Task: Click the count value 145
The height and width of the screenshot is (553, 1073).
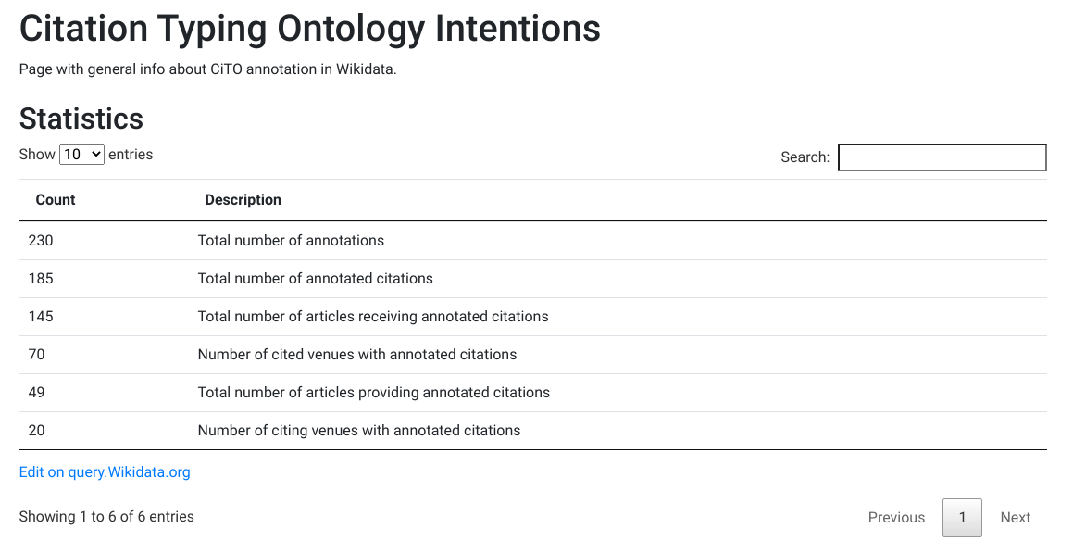Action: (41, 317)
